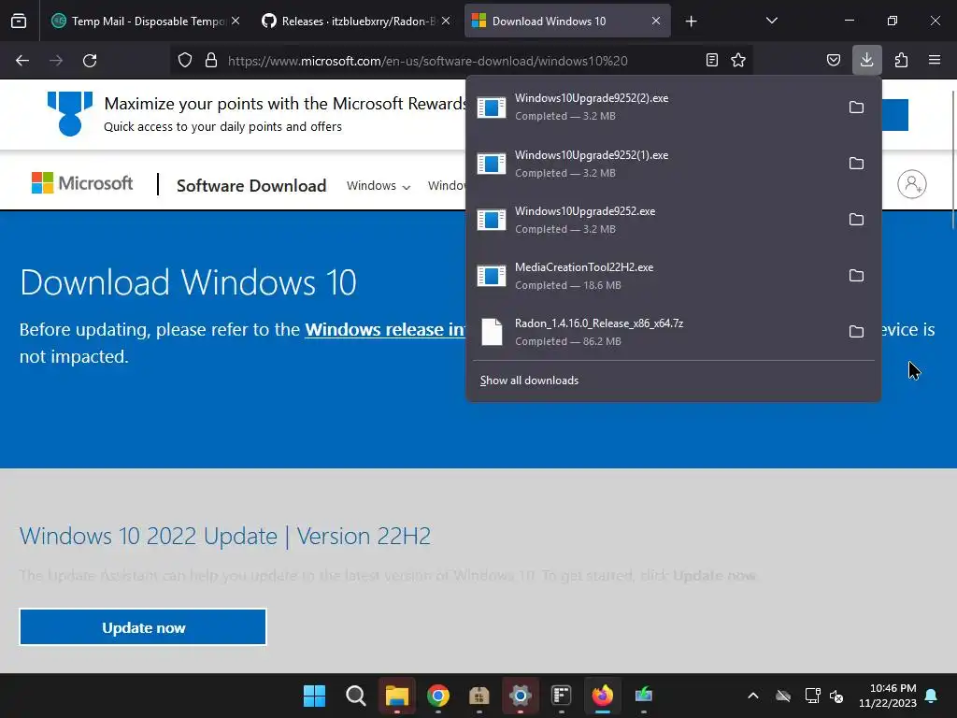957x718 pixels.
Task: Show hidden system tray icons
Action: (753, 696)
